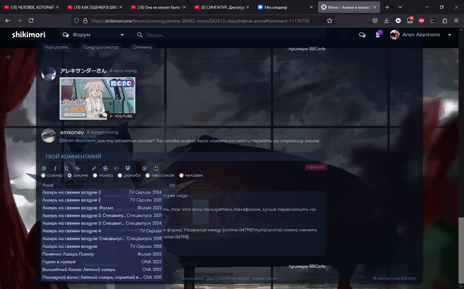Switch to 'ЧЕЛОВЕК, КОТОРЫЙ' YouTube tab
This screenshot has width=464, height=289.
pos(31,7)
